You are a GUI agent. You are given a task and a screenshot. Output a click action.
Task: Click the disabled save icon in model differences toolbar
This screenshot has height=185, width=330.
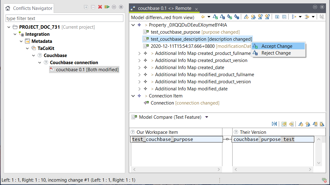[x=322, y=17]
